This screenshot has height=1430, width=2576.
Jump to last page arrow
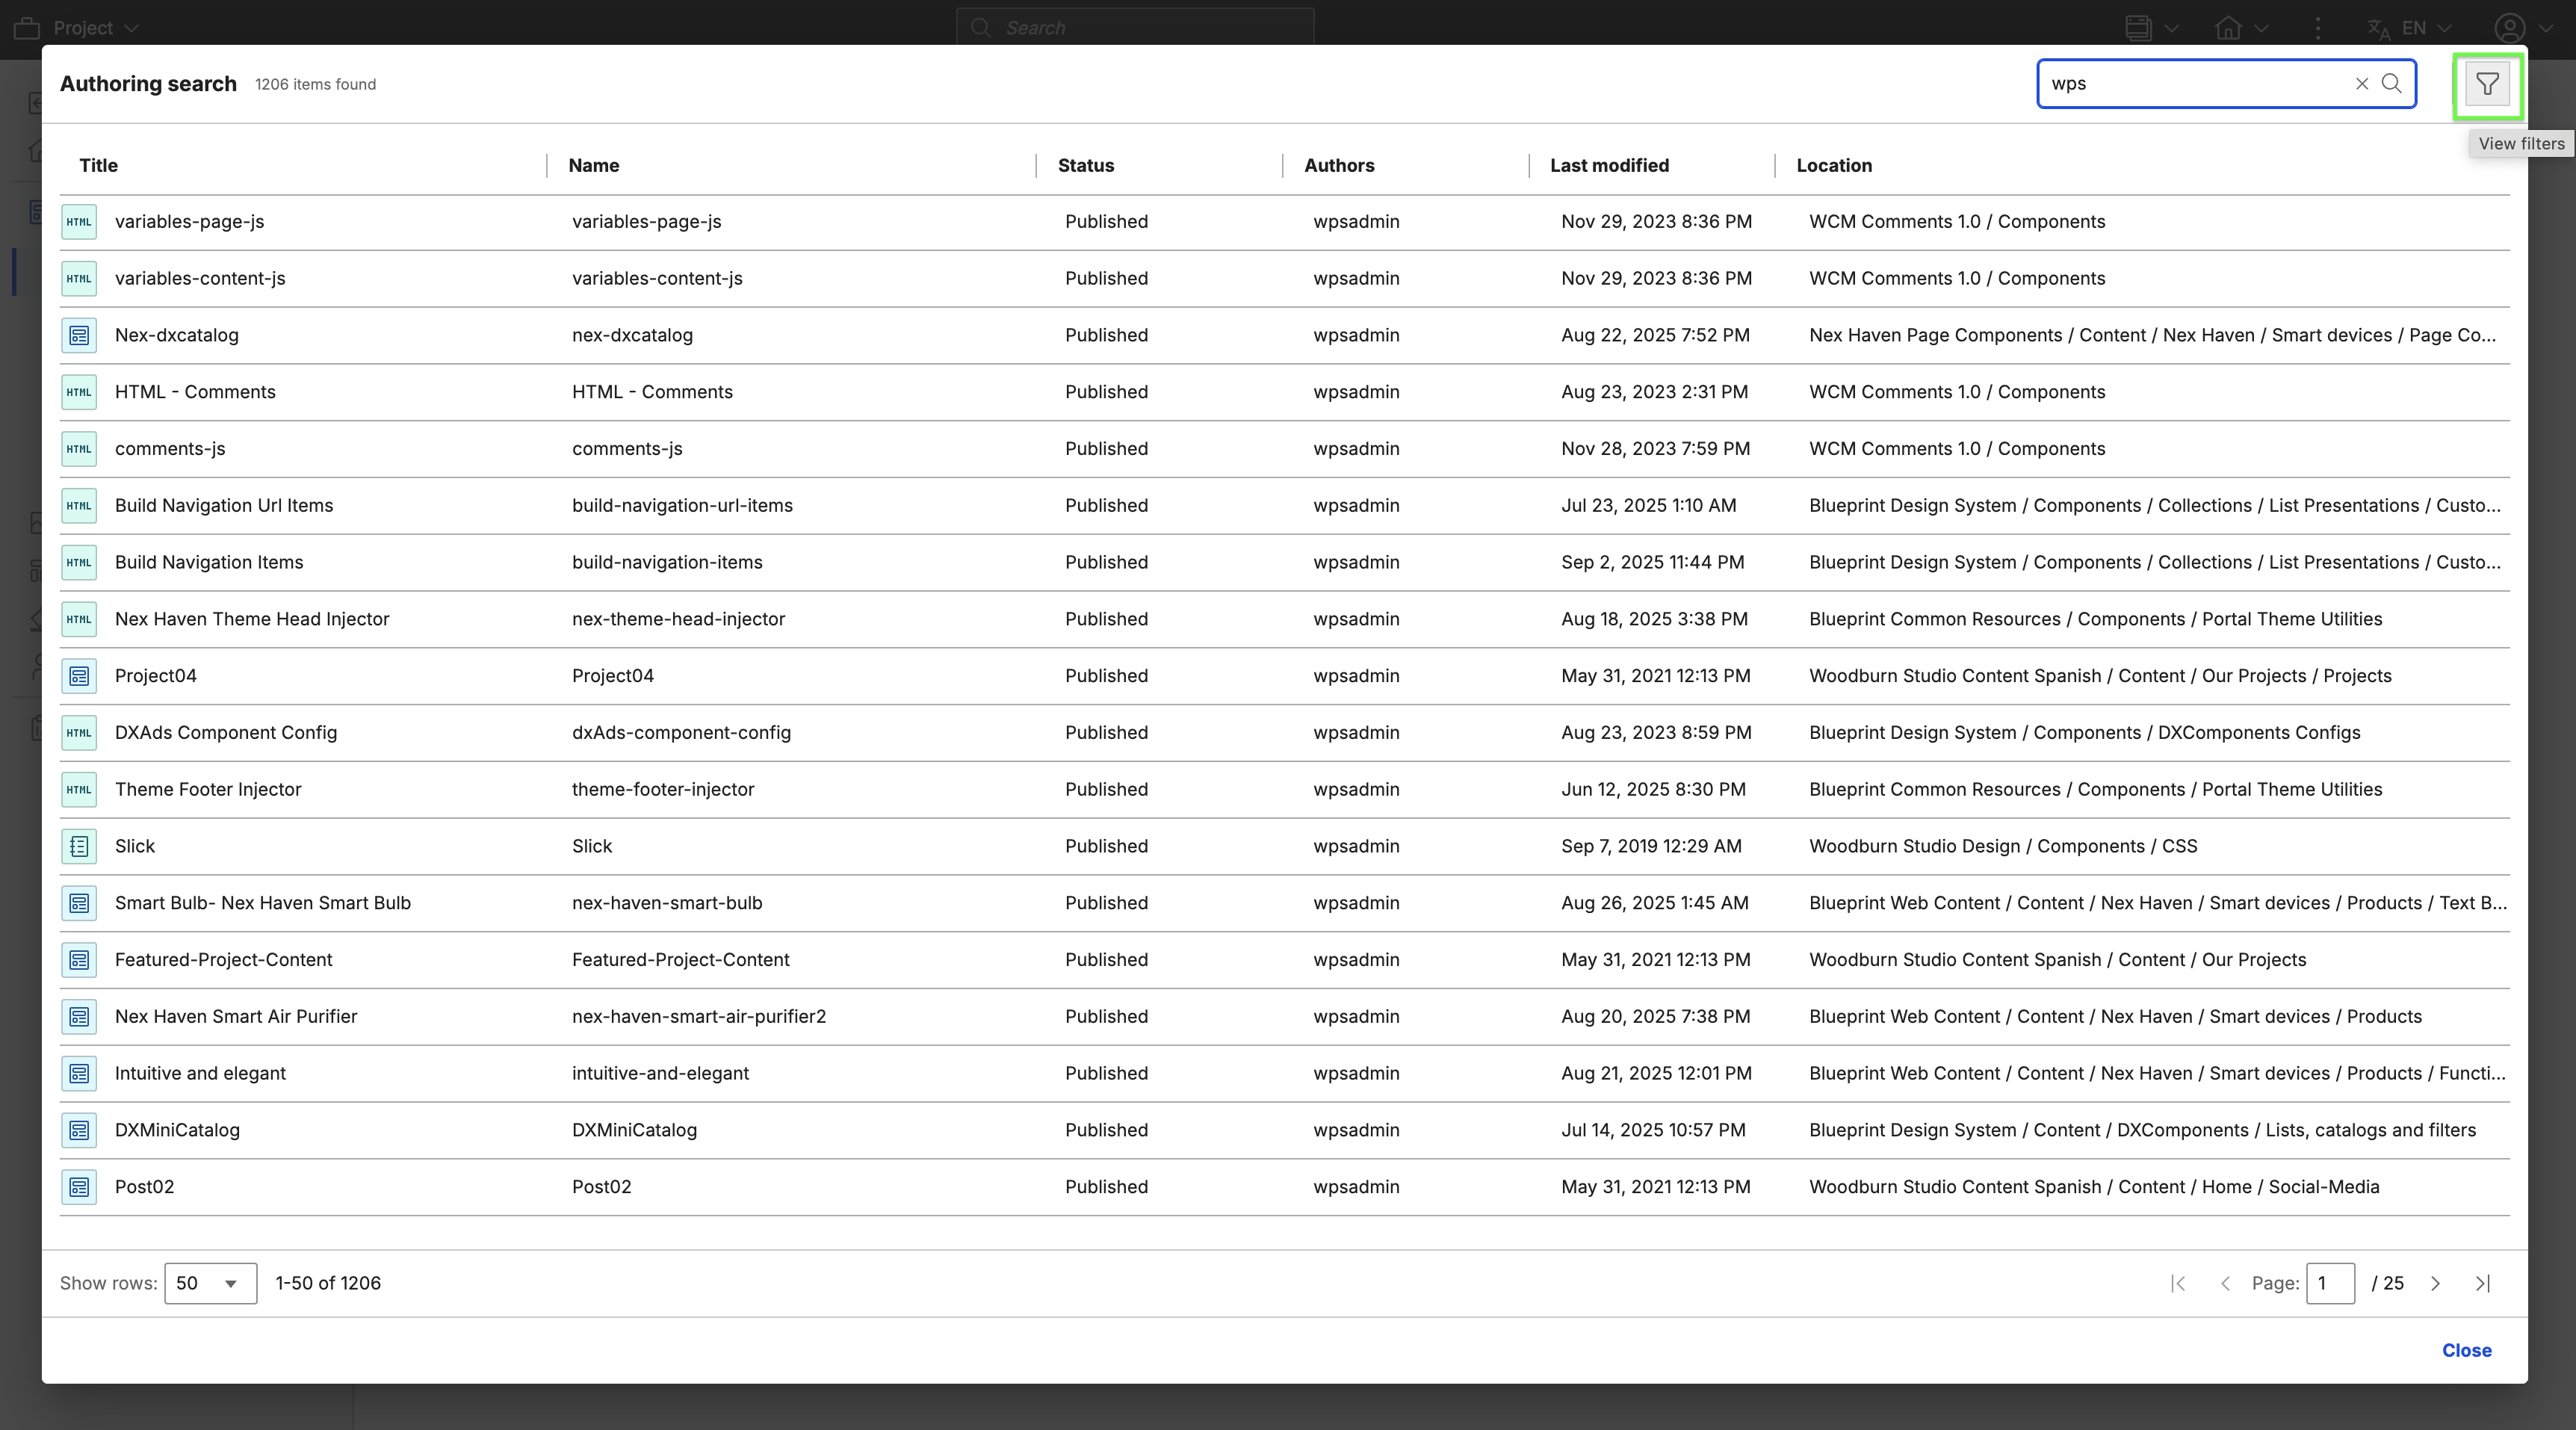[2482, 1283]
